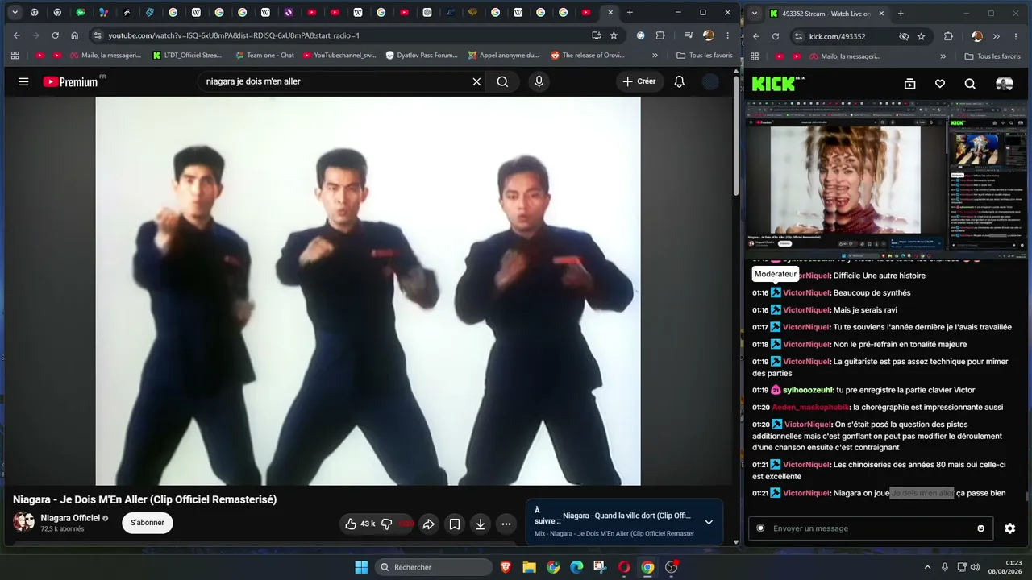Bookmark the Kick page with the star
This screenshot has width=1032, height=580.
click(921, 36)
